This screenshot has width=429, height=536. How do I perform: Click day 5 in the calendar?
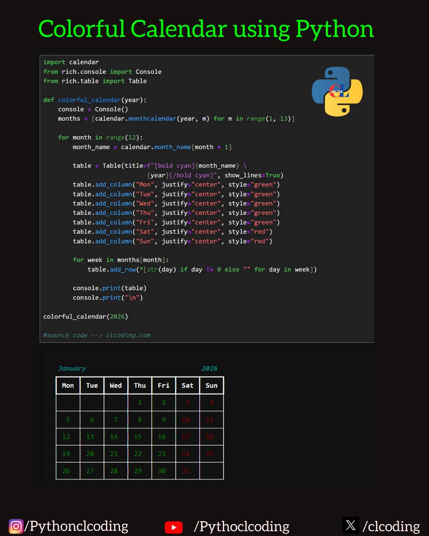coord(68,420)
